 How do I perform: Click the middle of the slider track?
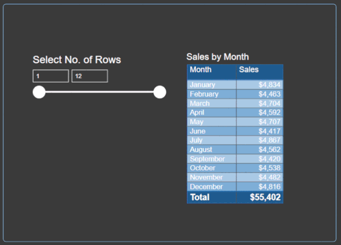(x=100, y=92)
